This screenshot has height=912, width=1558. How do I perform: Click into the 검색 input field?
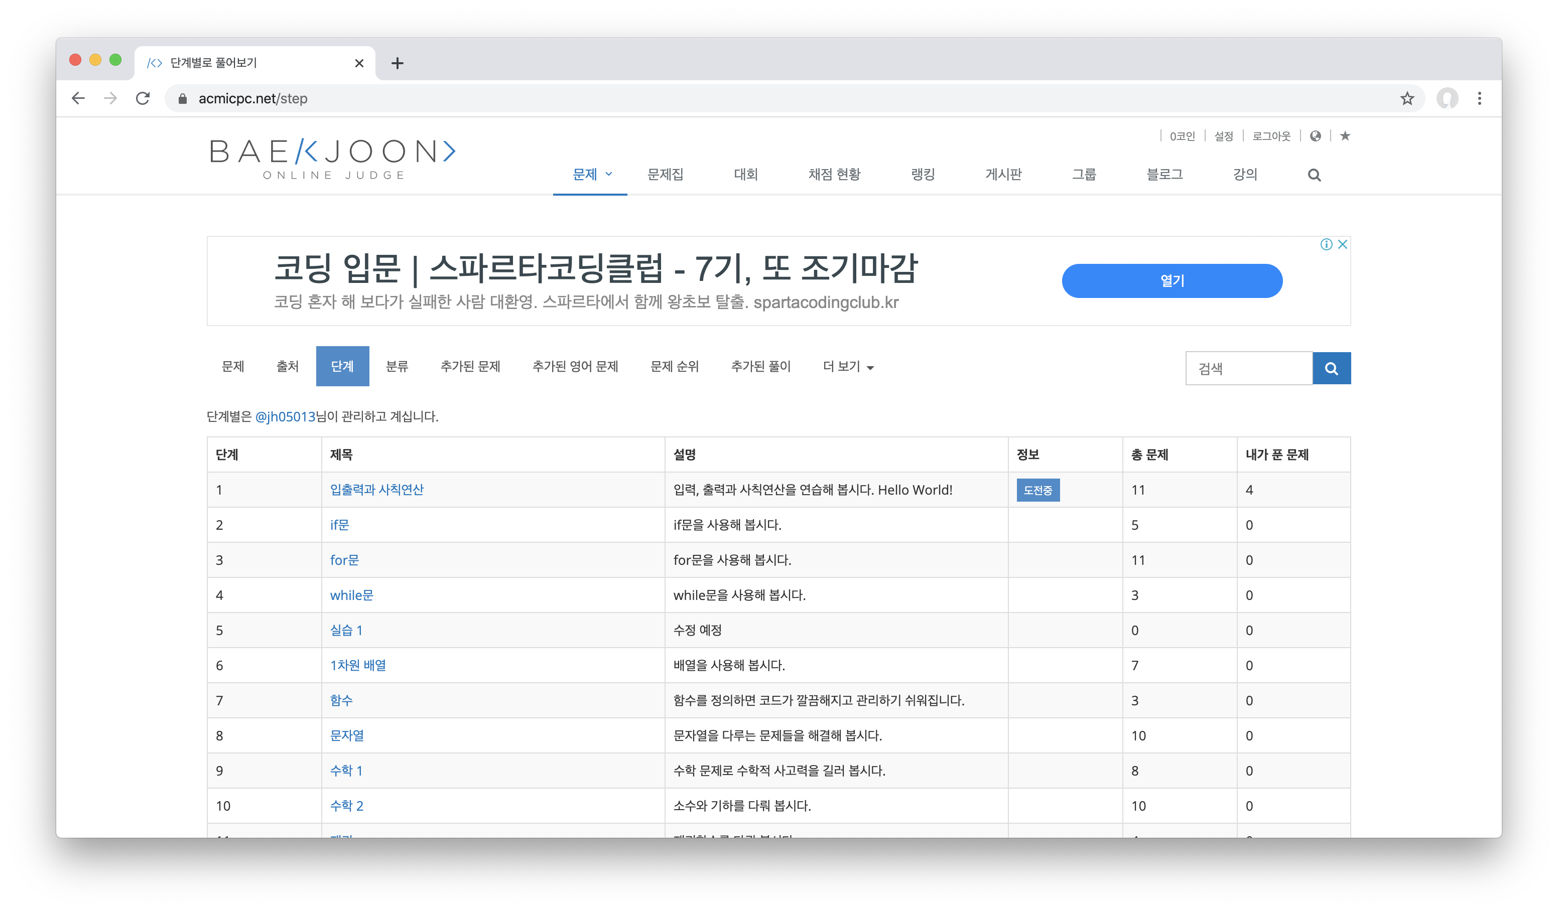pyautogui.click(x=1248, y=369)
